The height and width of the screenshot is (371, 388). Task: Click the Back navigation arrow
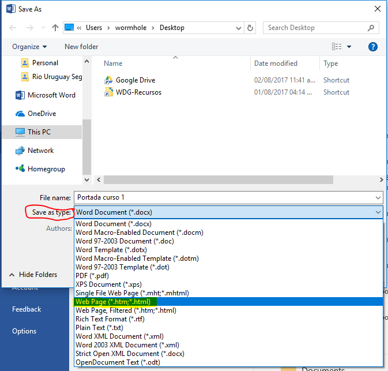pos(13,28)
